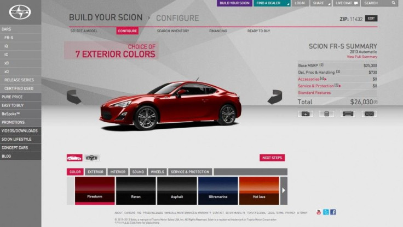
Task: Select the Configure step
Action: pyautogui.click(x=128, y=31)
